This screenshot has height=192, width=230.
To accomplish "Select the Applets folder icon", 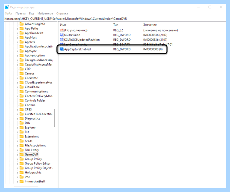I will click(x=22, y=42).
